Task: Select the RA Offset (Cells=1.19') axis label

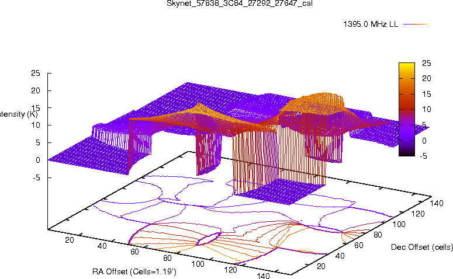Action: coord(134,271)
